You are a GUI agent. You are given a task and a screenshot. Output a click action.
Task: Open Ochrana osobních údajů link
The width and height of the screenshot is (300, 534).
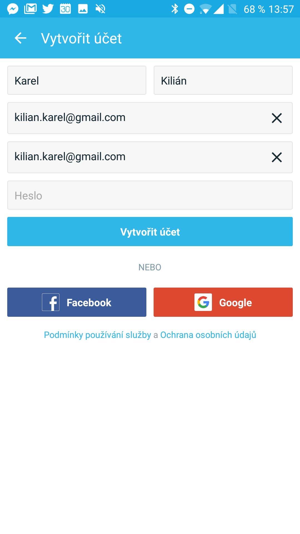click(208, 335)
